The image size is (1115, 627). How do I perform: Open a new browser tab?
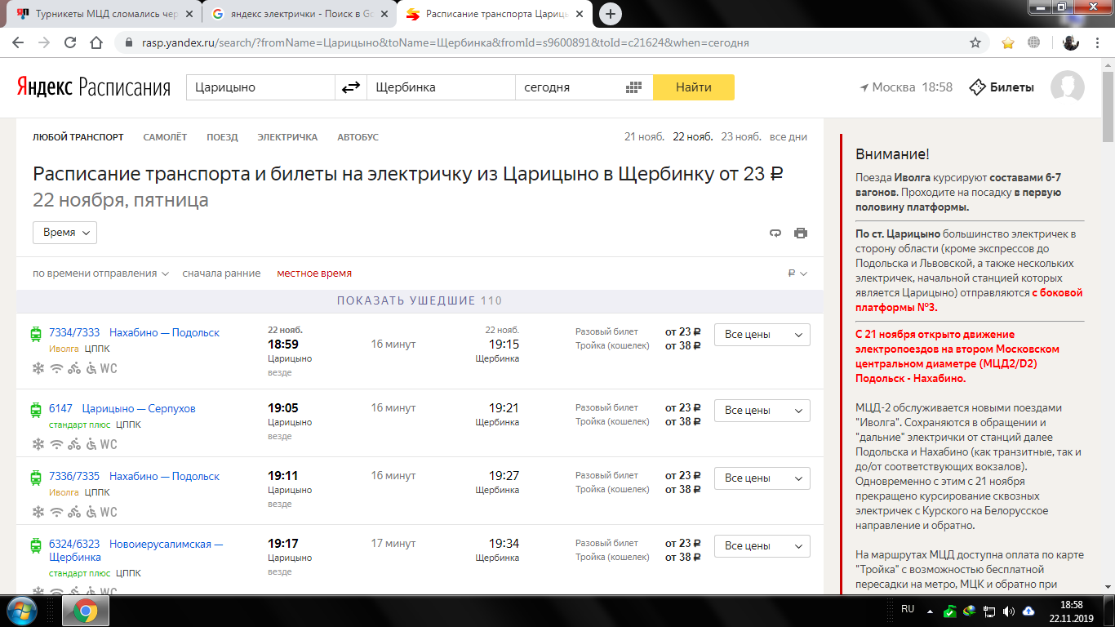(x=610, y=14)
